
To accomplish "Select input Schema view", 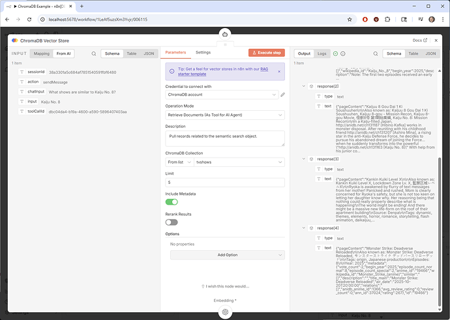I will click(112, 53).
